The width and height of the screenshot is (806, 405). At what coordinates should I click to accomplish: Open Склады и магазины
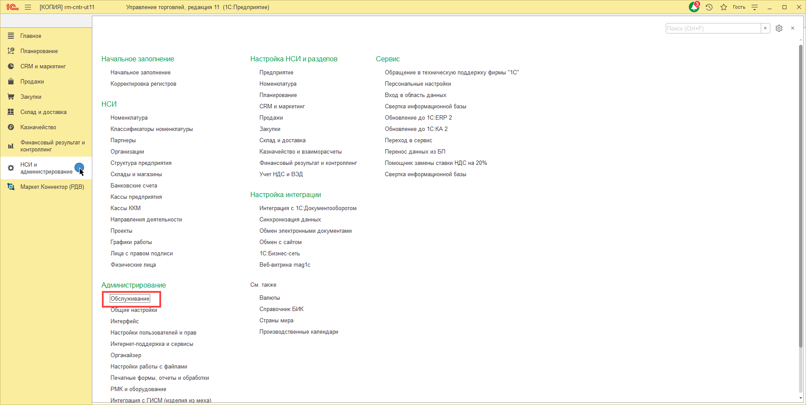tap(136, 174)
